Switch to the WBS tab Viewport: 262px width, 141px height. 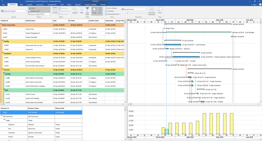(x=21, y=4)
